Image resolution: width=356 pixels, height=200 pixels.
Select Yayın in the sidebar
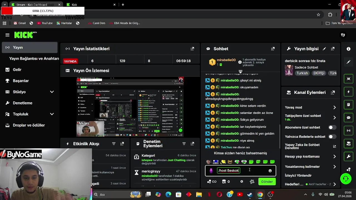[29, 47]
